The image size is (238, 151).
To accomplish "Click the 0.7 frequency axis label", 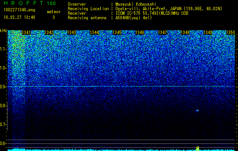I will pos(3,125).
